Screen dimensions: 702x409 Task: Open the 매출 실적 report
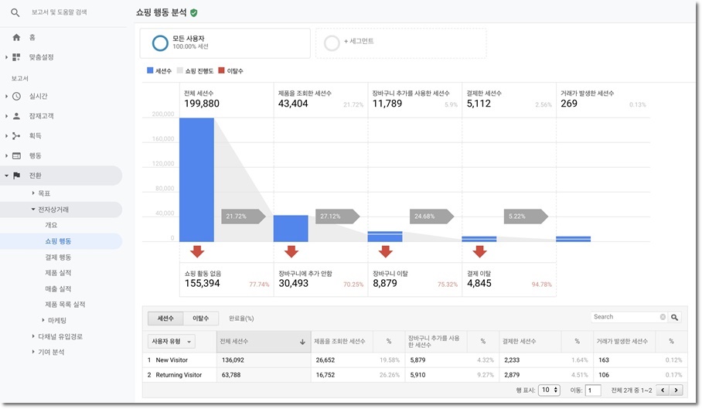(x=58, y=289)
